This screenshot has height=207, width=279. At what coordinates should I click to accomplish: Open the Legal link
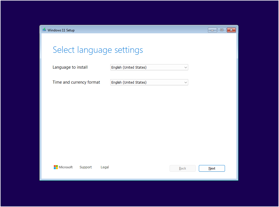pos(105,167)
